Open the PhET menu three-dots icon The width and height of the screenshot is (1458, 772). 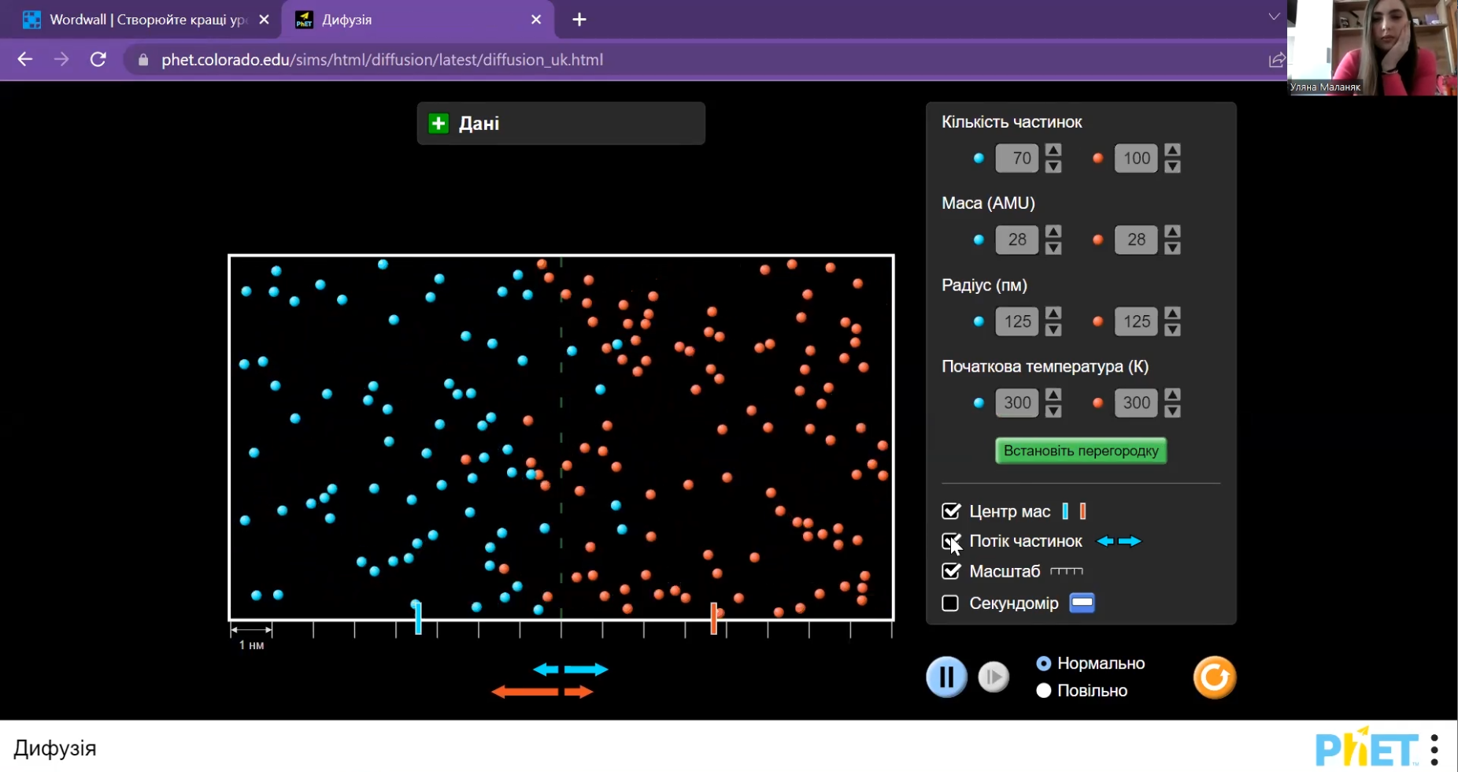point(1434,749)
